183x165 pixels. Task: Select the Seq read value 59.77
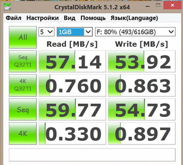point(72,110)
